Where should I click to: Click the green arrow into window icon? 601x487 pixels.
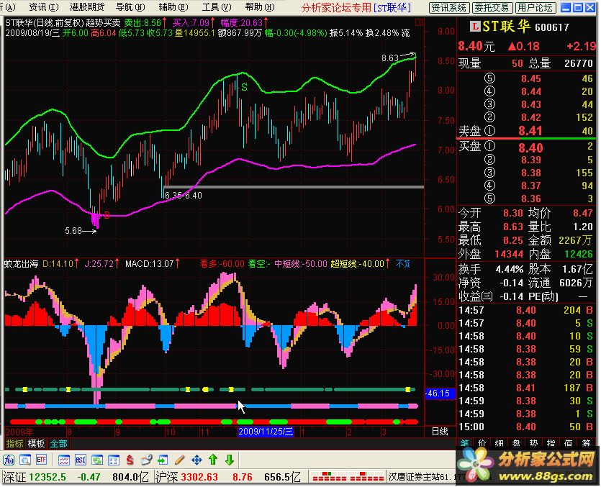(x=163, y=460)
